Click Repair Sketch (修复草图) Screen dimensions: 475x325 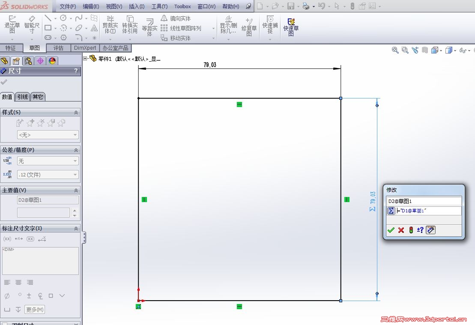[x=249, y=27]
